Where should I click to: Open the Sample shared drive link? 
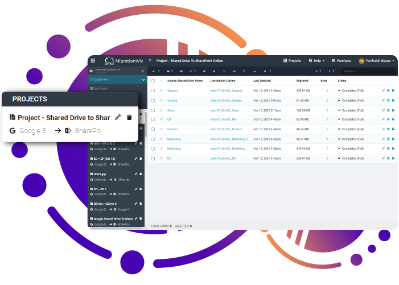click(x=172, y=101)
